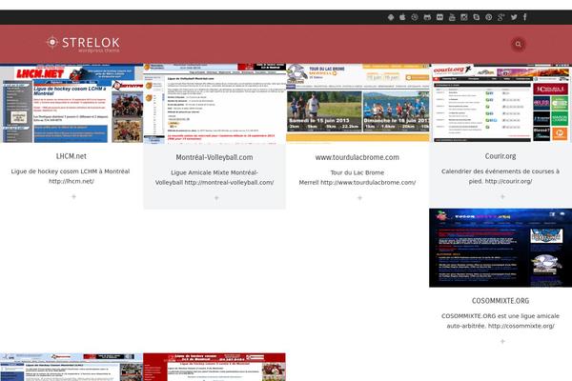Image resolution: width=572 pixels, height=381 pixels.
Task: Click the round search button in header
Action: tap(518, 44)
